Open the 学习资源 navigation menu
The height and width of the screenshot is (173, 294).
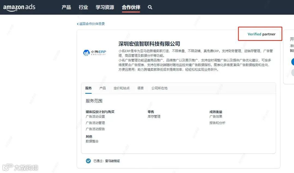pyautogui.click(x=105, y=7)
